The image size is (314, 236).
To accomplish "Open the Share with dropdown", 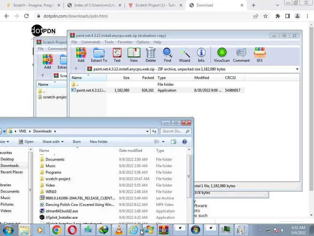I will (x=53, y=142).
